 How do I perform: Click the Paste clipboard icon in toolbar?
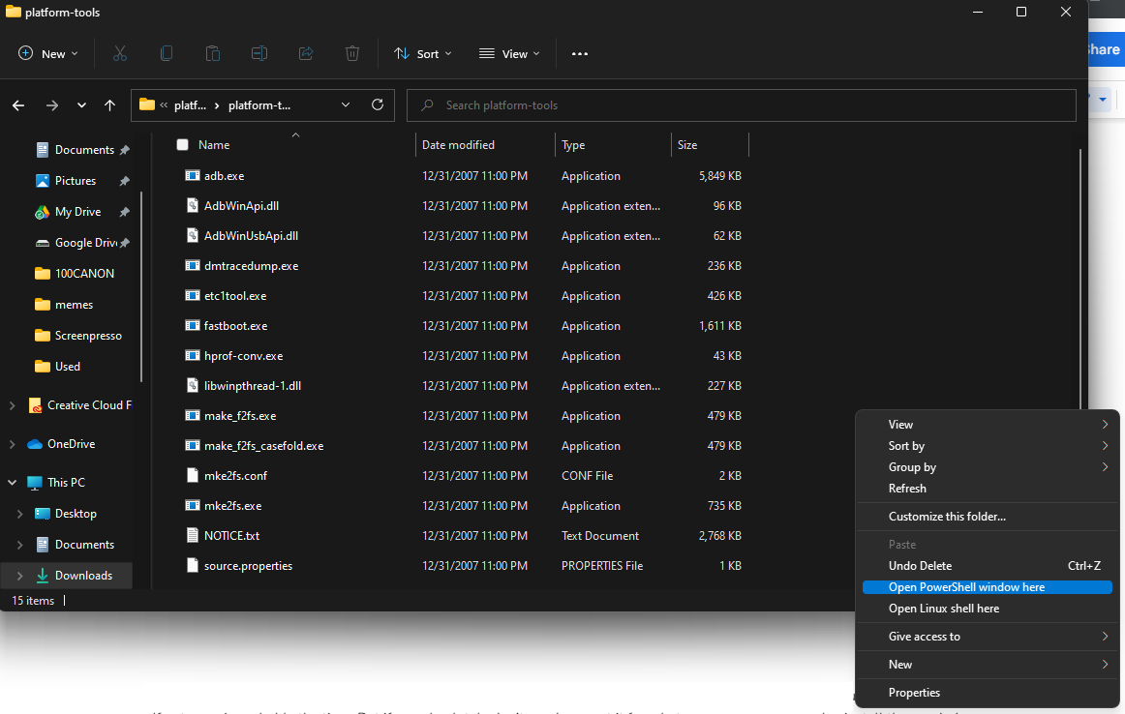click(x=213, y=54)
